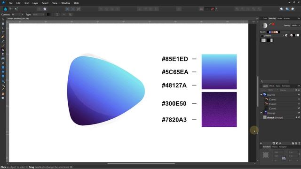Select the Transparency tool
301x169 pixels.
(3, 54)
